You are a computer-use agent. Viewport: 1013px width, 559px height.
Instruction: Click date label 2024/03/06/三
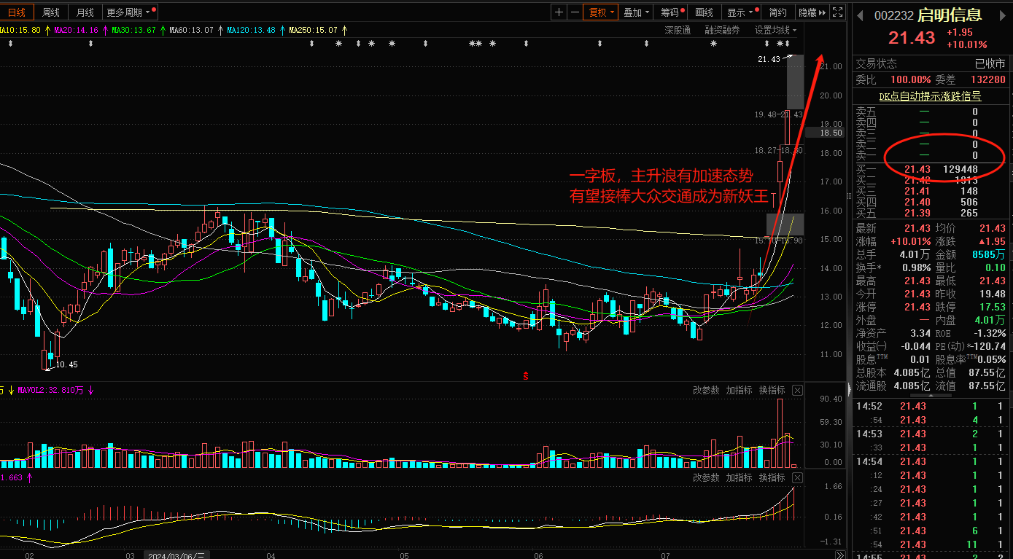click(x=177, y=555)
